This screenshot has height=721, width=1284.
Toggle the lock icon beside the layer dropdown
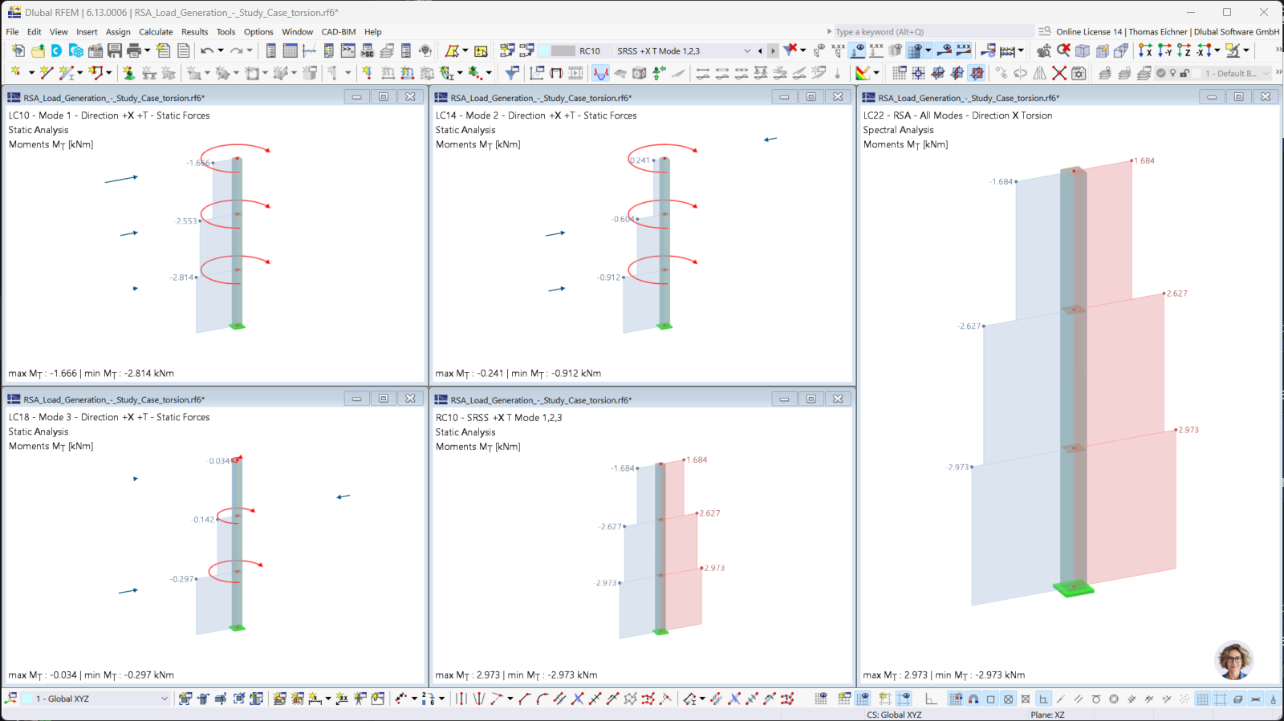coord(1184,73)
